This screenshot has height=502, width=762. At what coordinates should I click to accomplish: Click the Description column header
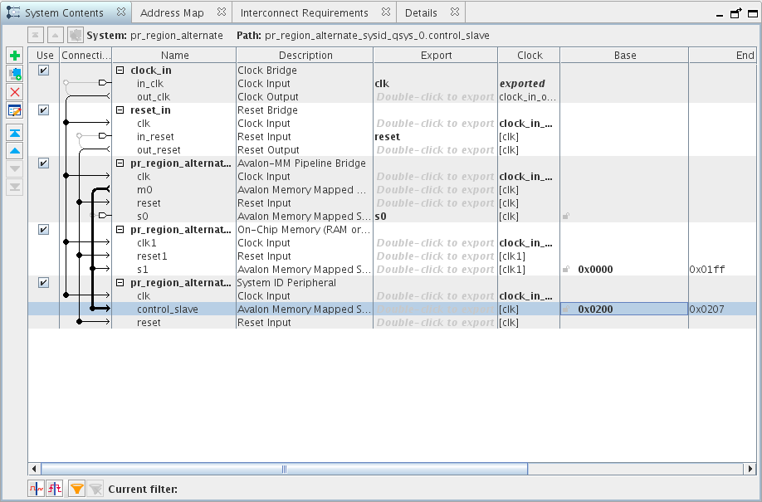pyautogui.click(x=305, y=56)
